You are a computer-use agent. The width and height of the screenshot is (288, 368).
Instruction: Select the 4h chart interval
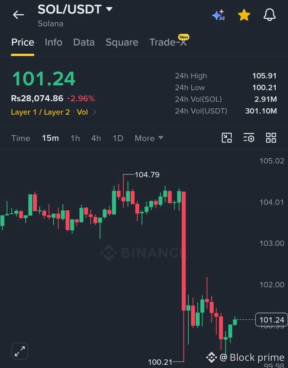(96, 138)
